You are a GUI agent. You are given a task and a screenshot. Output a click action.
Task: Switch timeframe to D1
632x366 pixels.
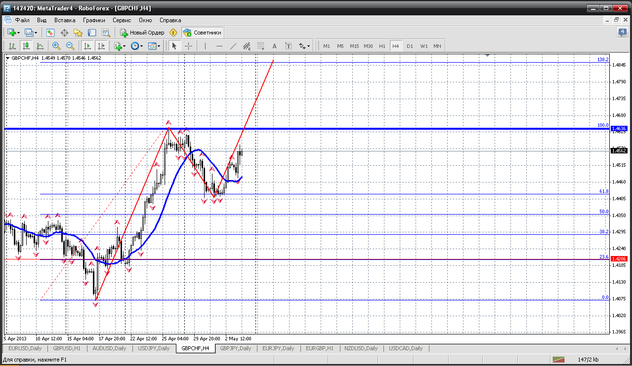(x=410, y=46)
